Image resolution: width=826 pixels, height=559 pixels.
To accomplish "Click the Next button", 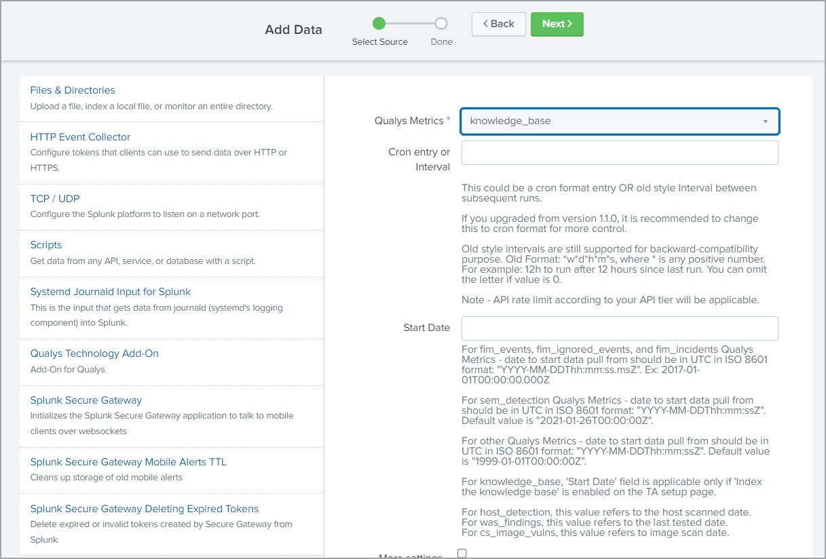I will click(x=557, y=23).
